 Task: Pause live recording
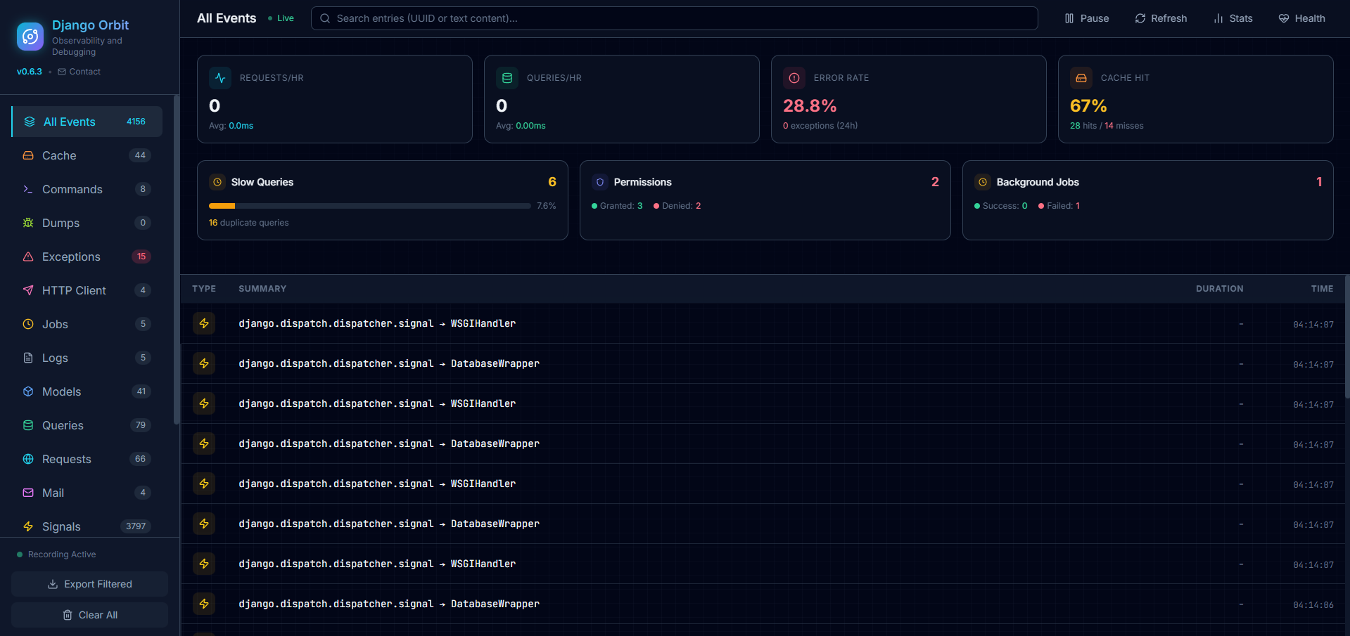click(1087, 18)
